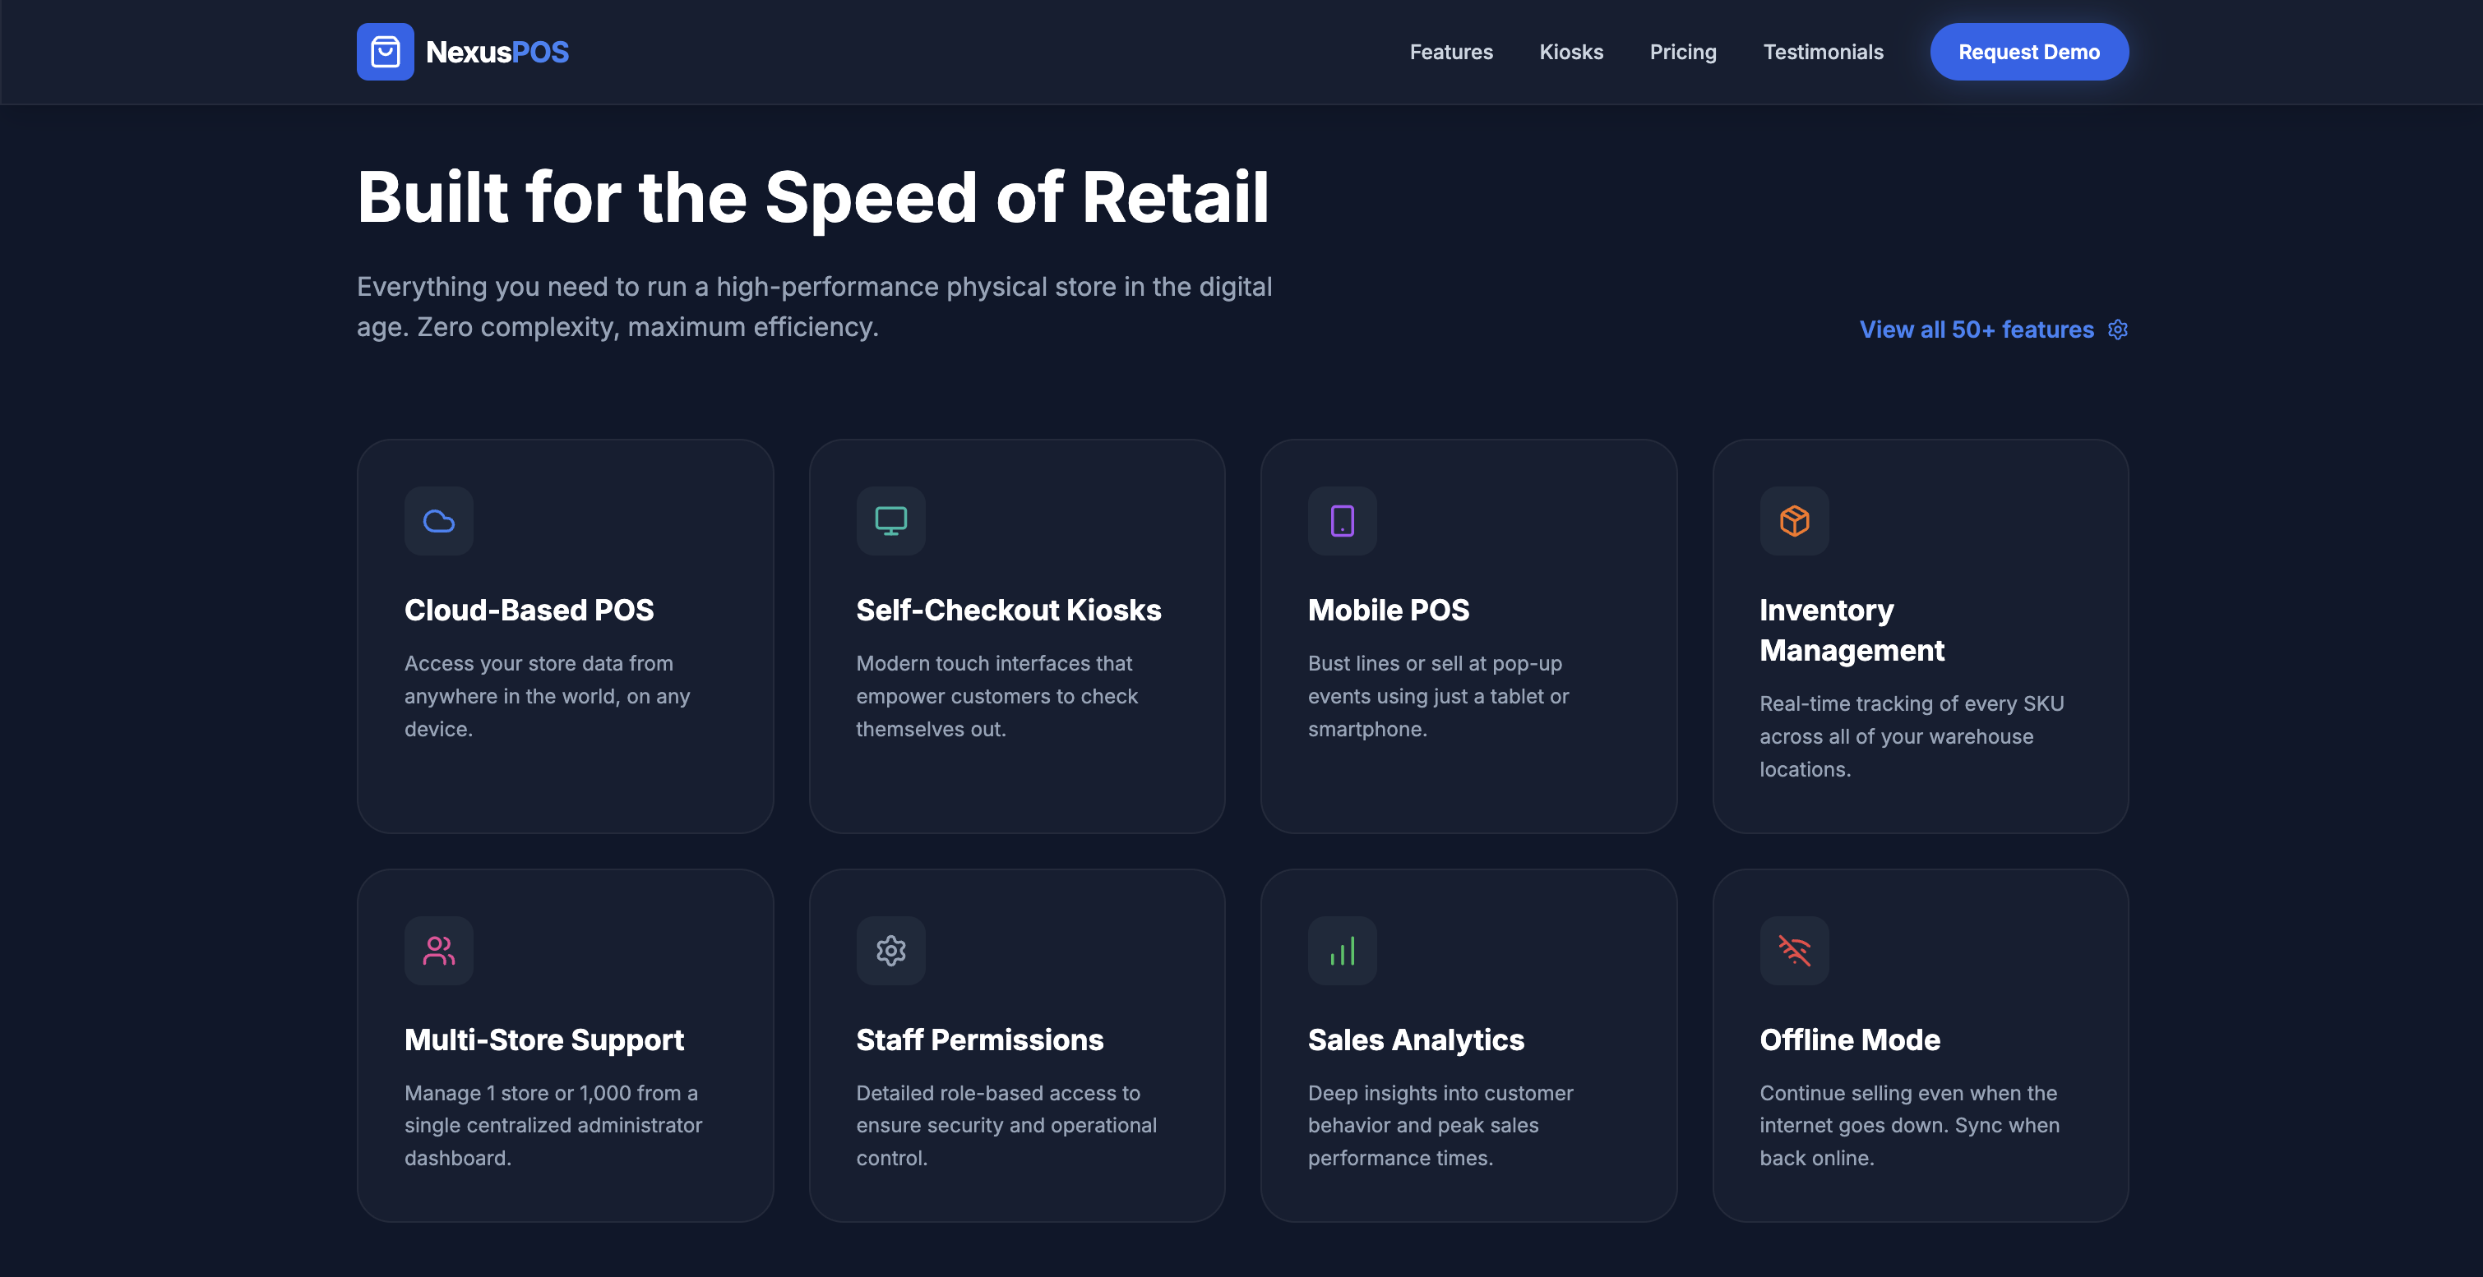Select the people icon on Multi-Store Support
2483x1277 pixels.
pos(438,951)
